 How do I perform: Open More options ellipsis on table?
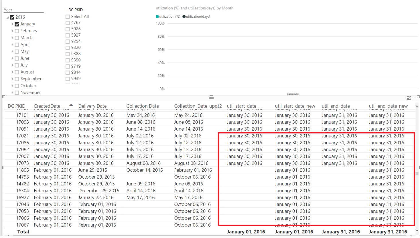[x=416, y=98]
